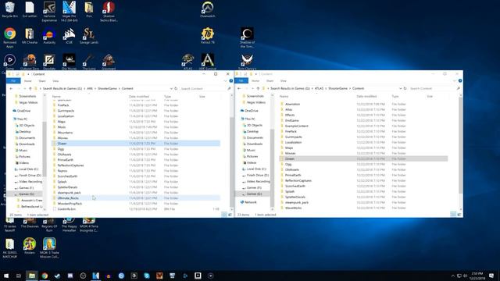Select Ocean folder in ARK window
The width and height of the screenshot is (500, 281).
click(x=136, y=144)
